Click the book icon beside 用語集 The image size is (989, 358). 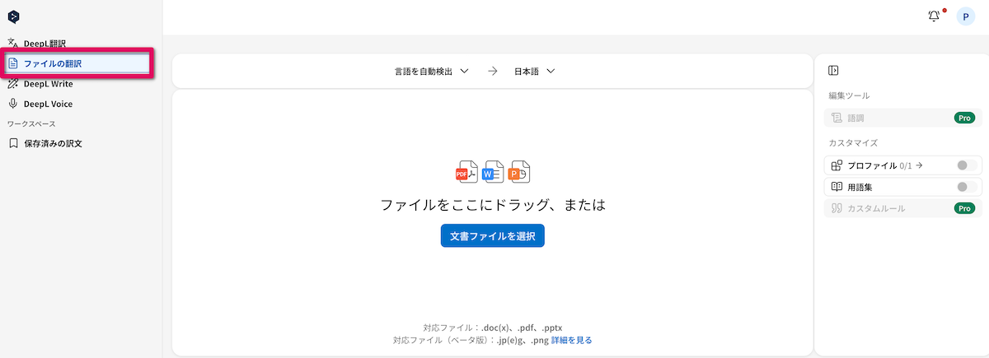[x=837, y=187]
